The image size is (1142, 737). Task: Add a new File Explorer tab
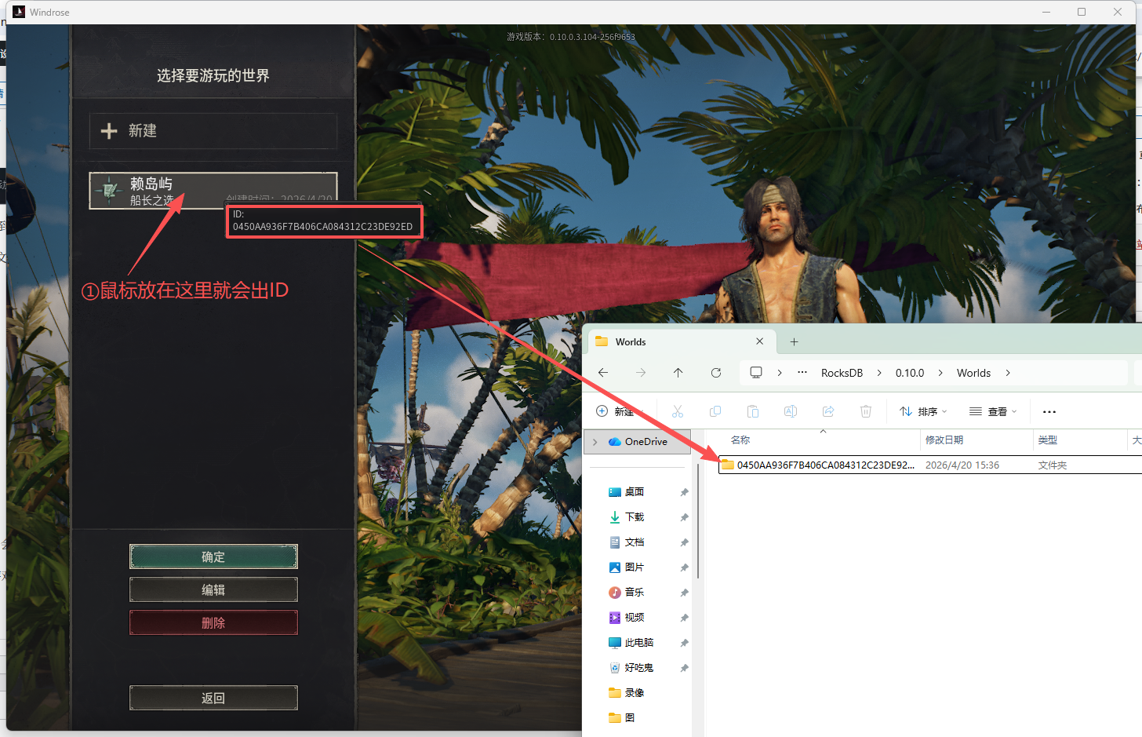tap(794, 342)
